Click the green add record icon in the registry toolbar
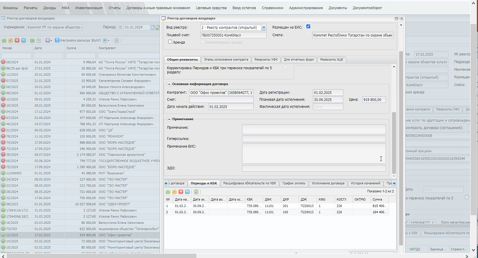This screenshot has height=258, width=478. 4,40
